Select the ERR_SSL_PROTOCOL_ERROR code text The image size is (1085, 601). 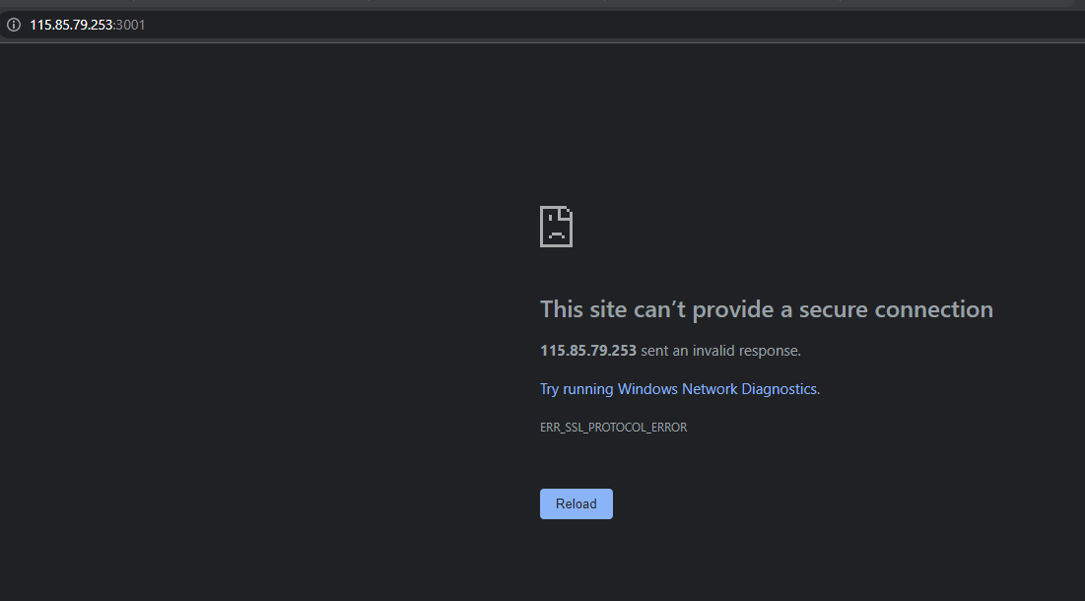pos(614,427)
